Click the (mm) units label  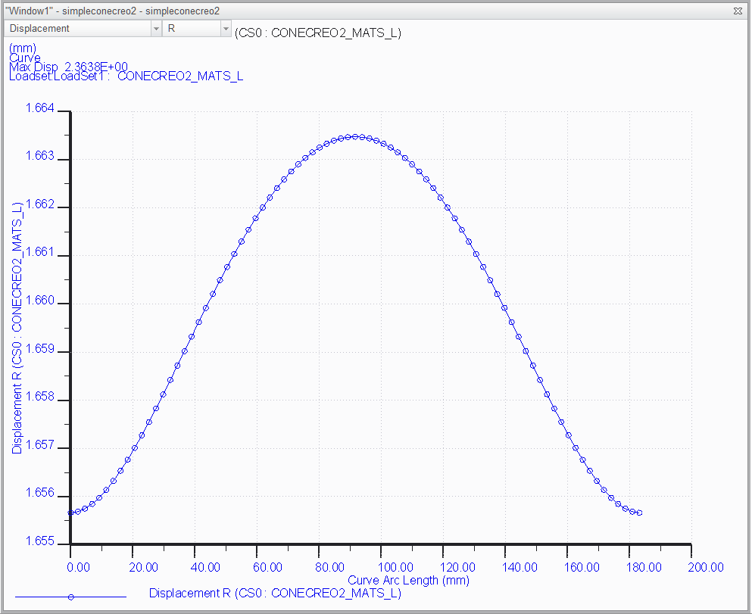(x=23, y=48)
